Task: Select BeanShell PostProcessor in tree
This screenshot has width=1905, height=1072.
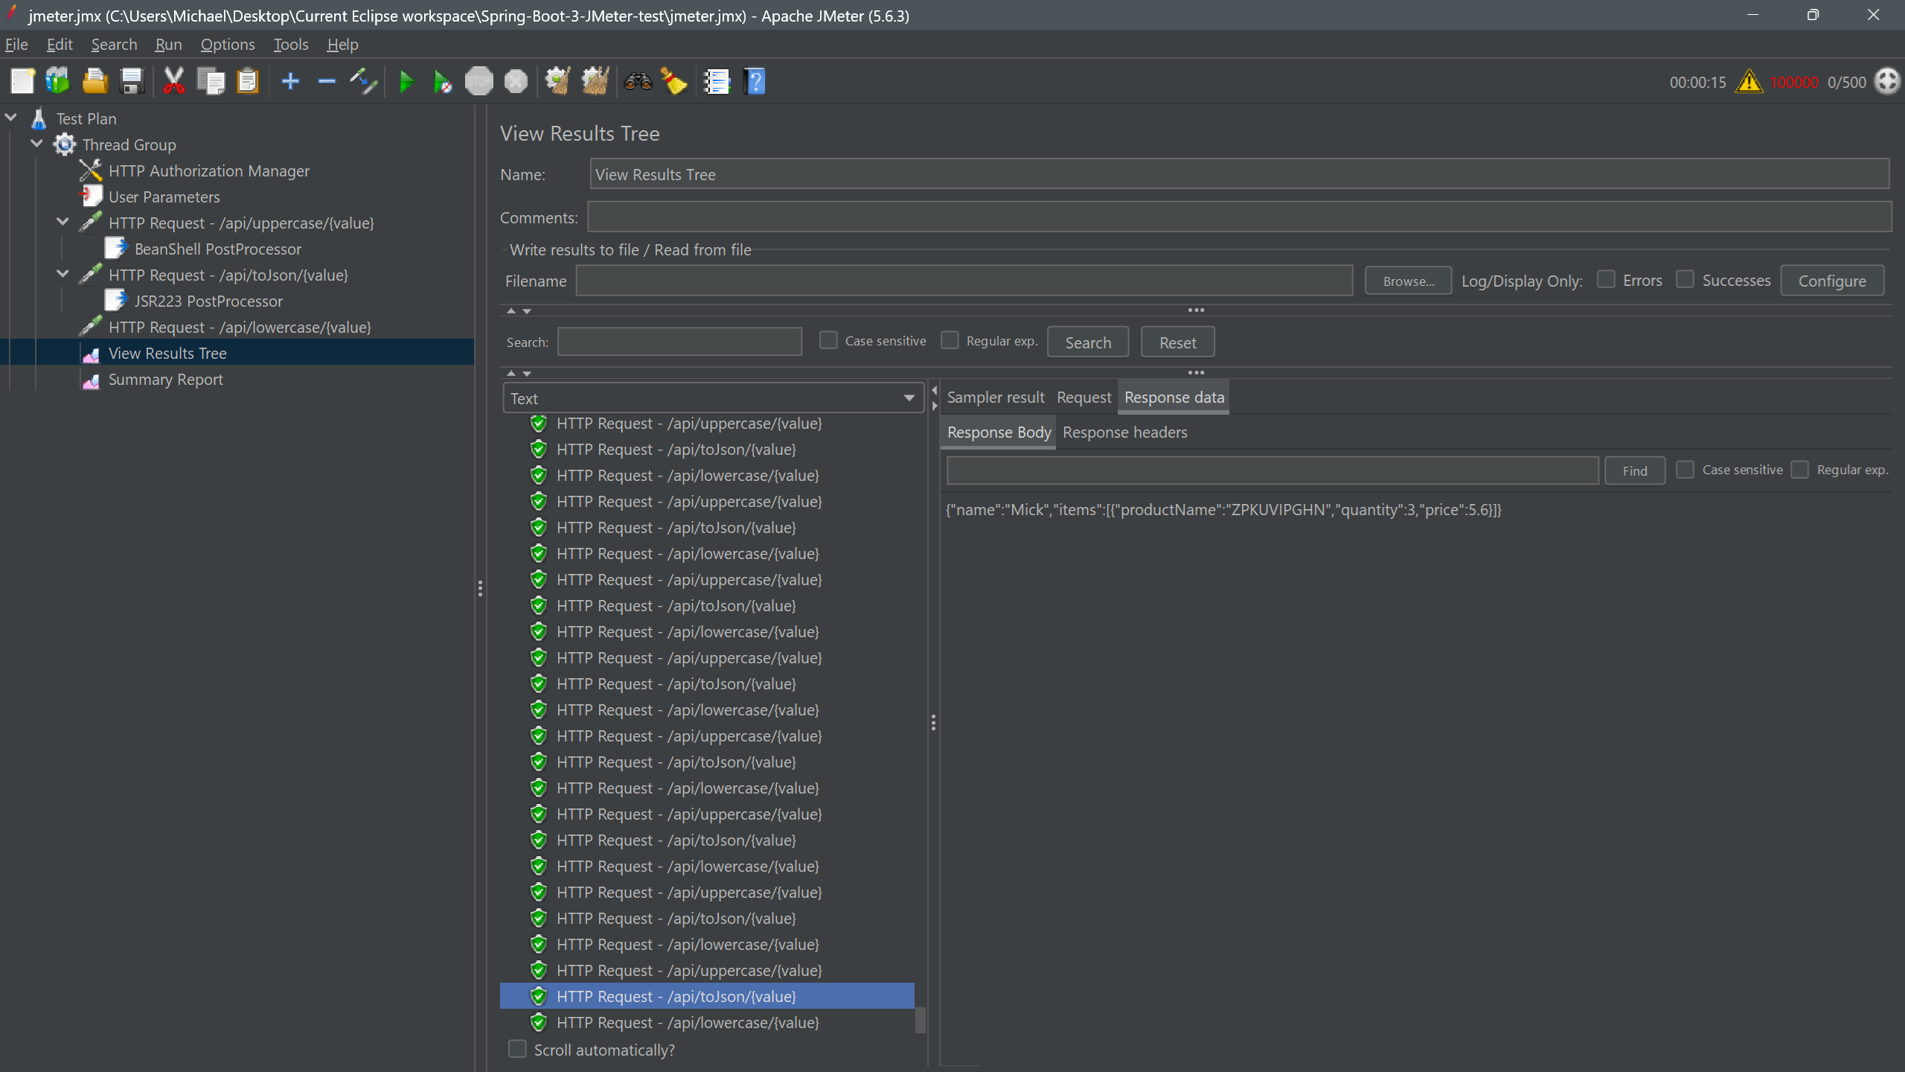Action: tap(217, 249)
